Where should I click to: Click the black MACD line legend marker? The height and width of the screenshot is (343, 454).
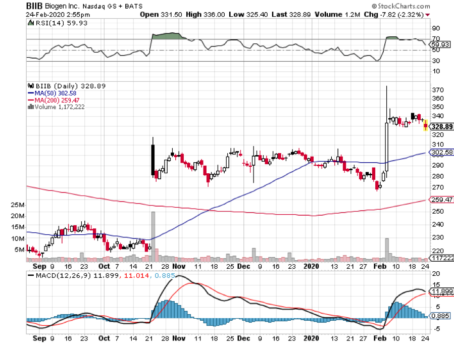click(x=30, y=275)
